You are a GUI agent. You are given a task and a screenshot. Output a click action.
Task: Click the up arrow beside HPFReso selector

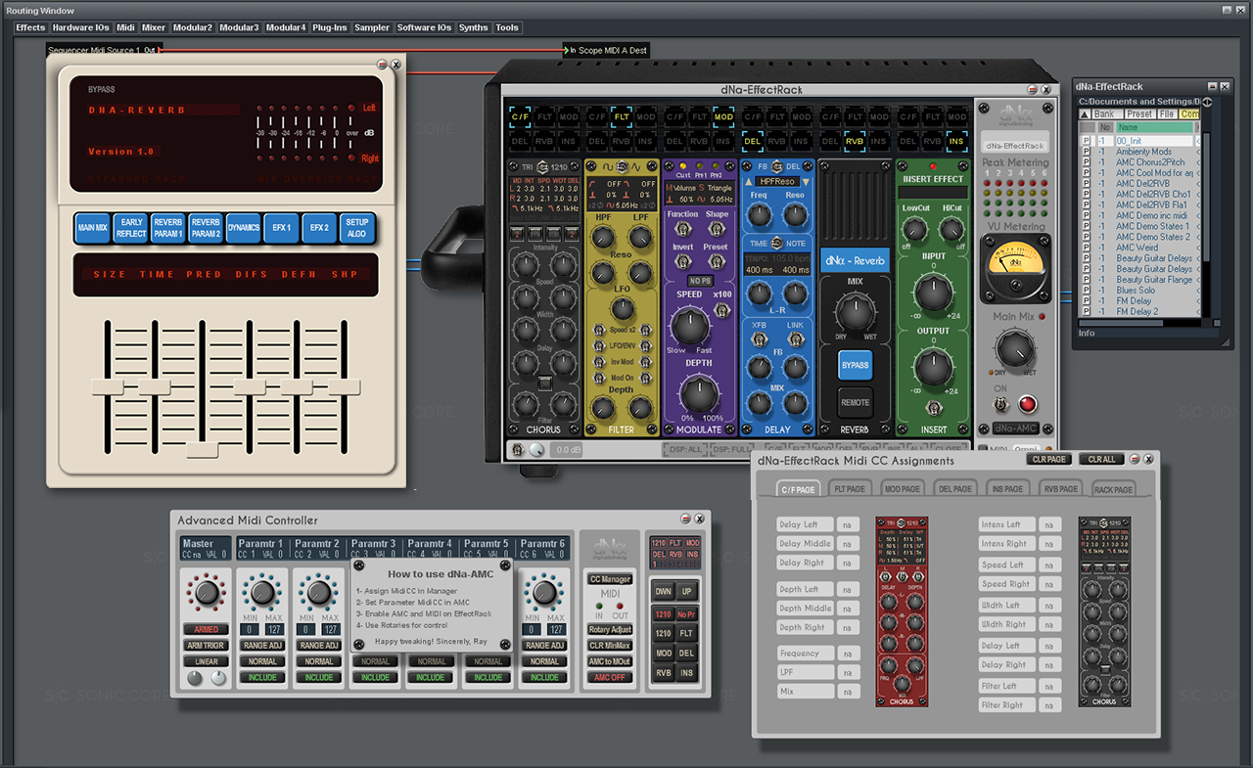750,182
